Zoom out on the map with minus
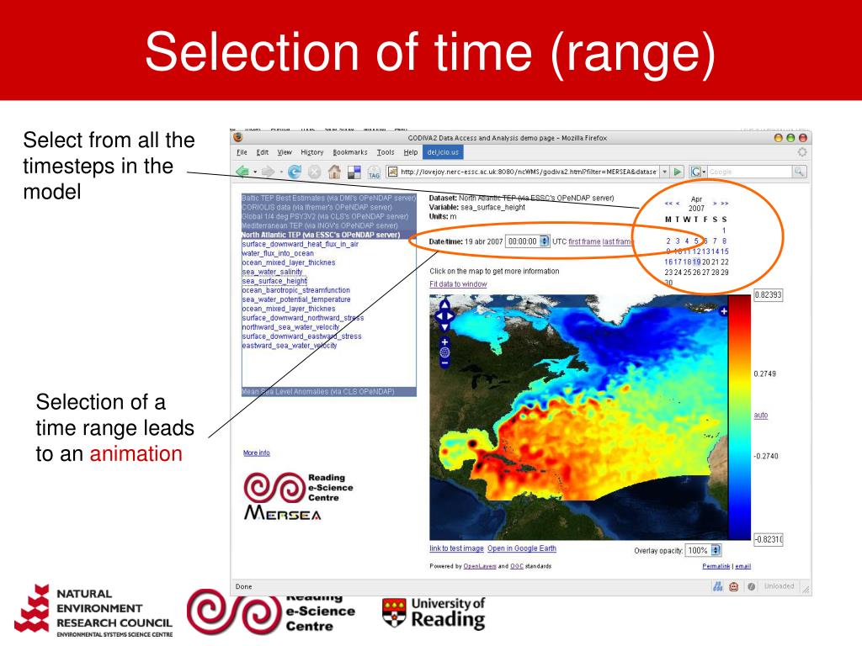The image size is (862, 646). click(x=444, y=363)
